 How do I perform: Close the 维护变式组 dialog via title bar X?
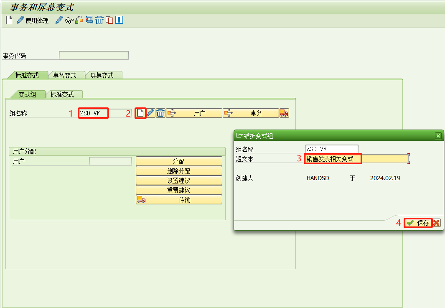pos(438,136)
